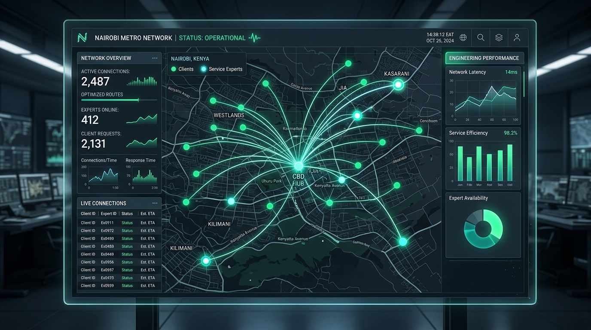
Task: Click the KASARANI map label
Action: tap(397, 73)
